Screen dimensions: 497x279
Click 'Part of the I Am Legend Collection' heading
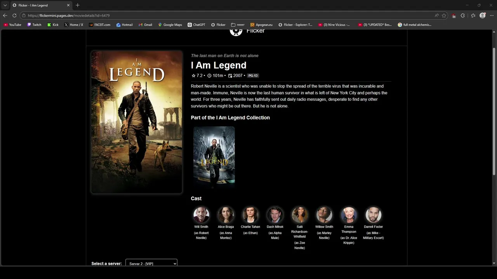click(x=230, y=117)
